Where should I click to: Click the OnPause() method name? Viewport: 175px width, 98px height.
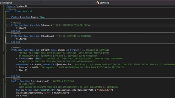tap(46, 25)
